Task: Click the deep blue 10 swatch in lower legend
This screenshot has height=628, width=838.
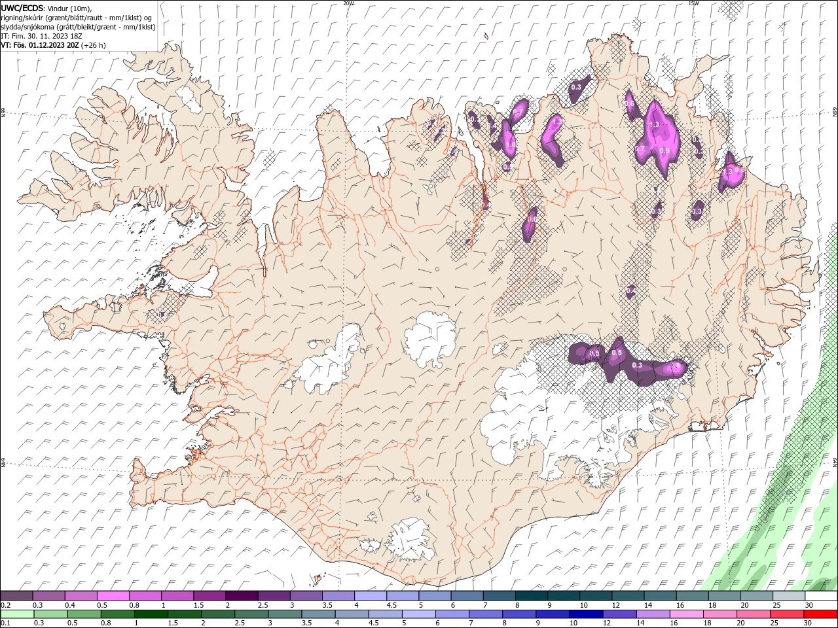Action: click(x=585, y=614)
